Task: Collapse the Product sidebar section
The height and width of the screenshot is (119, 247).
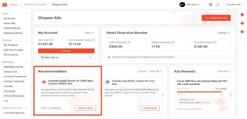Action: point(26,40)
